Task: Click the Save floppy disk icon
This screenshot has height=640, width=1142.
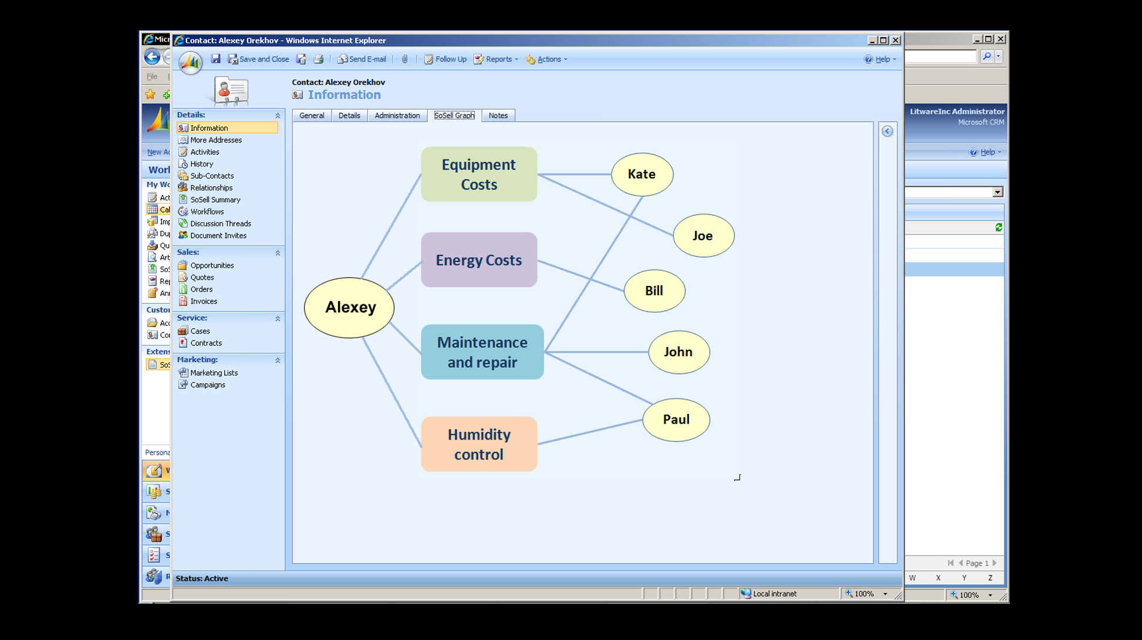Action: (215, 59)
